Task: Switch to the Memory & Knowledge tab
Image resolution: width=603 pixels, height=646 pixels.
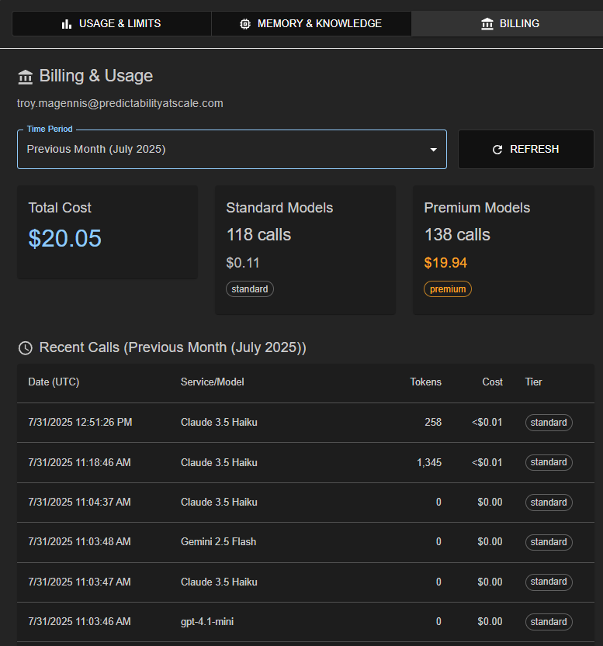Action: [311, 24]
